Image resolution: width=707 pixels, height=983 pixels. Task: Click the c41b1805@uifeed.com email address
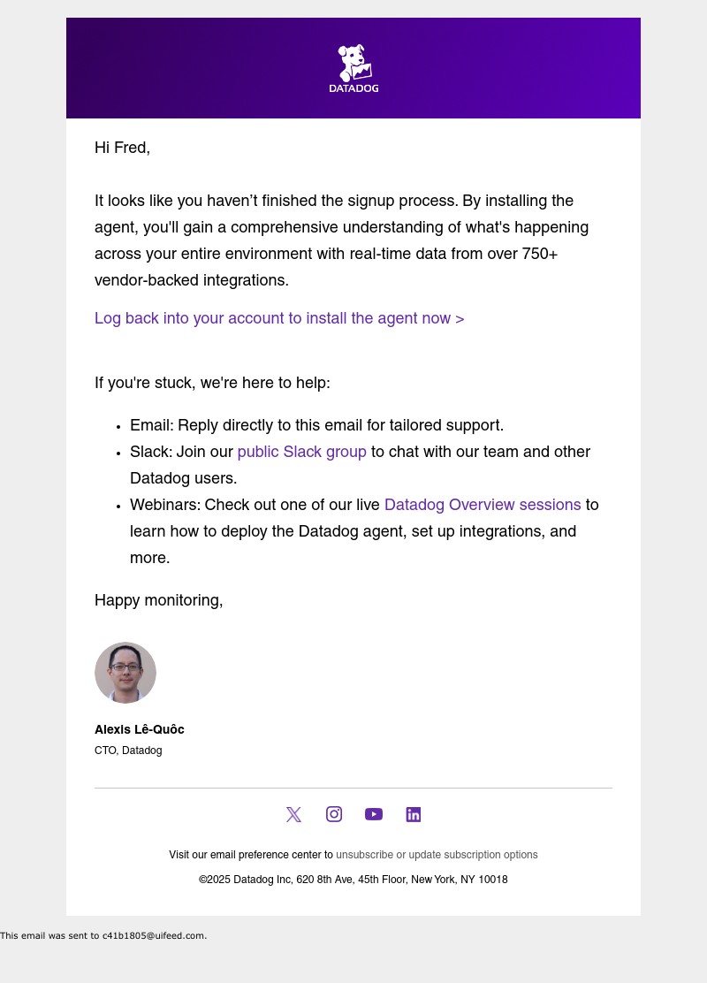(153, 935)
